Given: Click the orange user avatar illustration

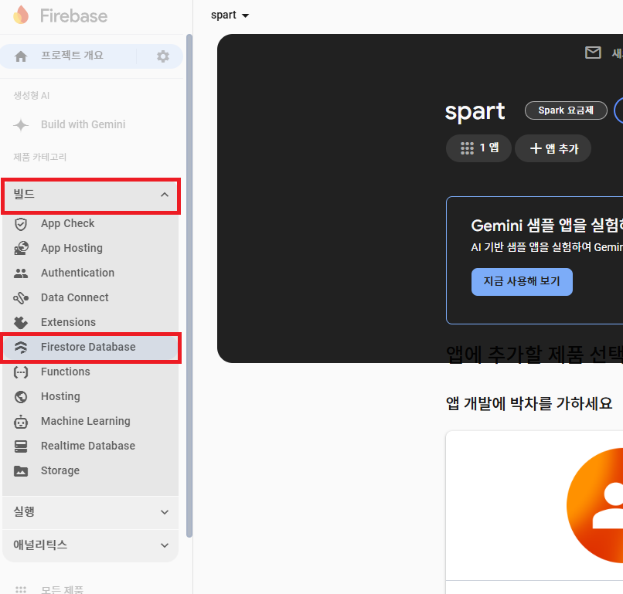Looking at the screenshot, I should [x=595, y=505].
